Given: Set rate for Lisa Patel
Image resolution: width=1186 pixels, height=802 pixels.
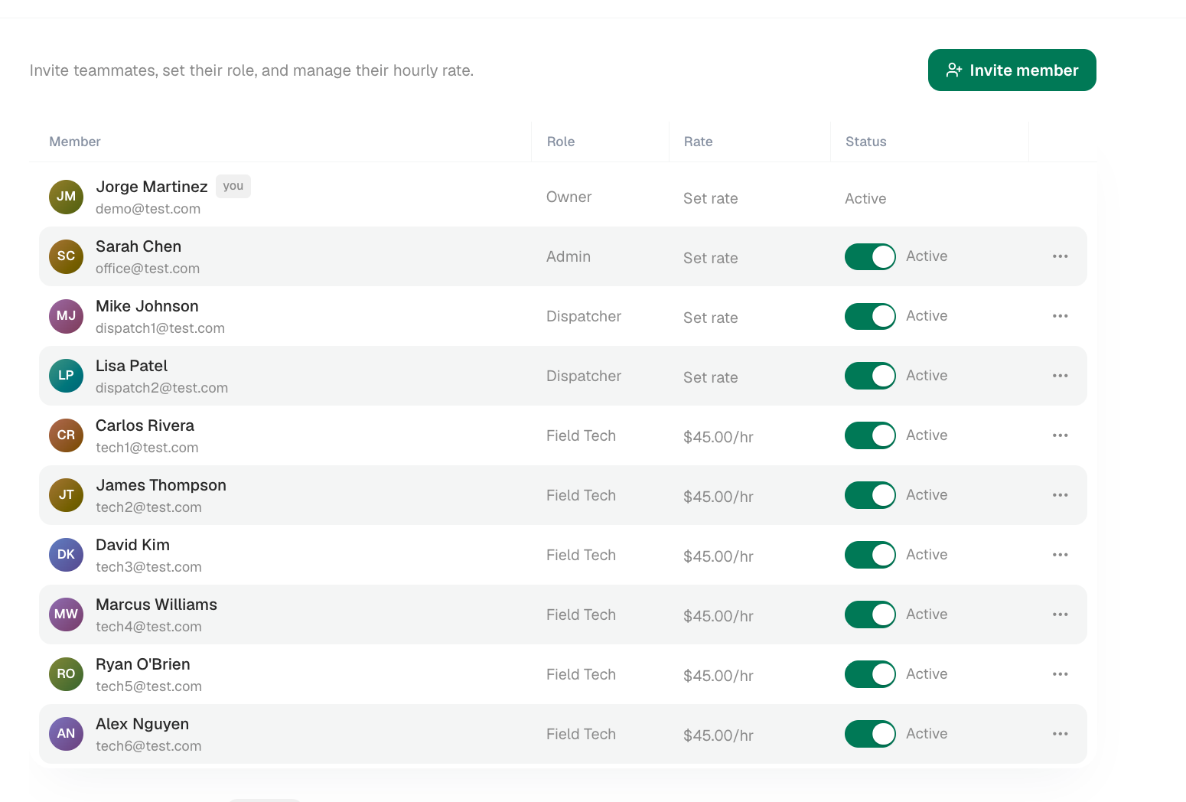Looking at the screenshot, I should 711,377.
